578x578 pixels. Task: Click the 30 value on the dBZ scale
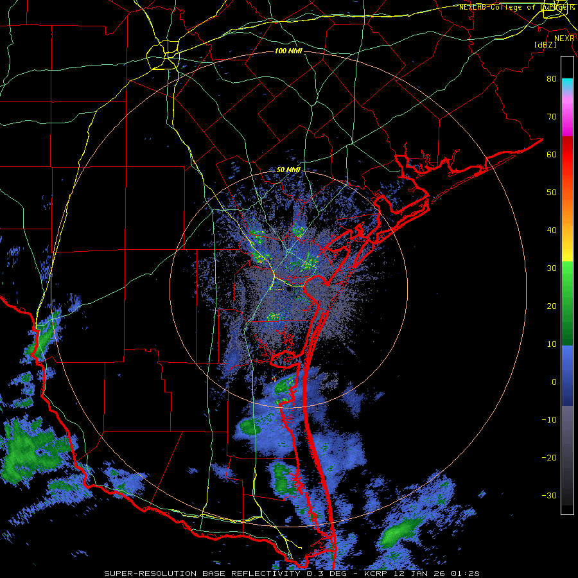coord(552,268)
